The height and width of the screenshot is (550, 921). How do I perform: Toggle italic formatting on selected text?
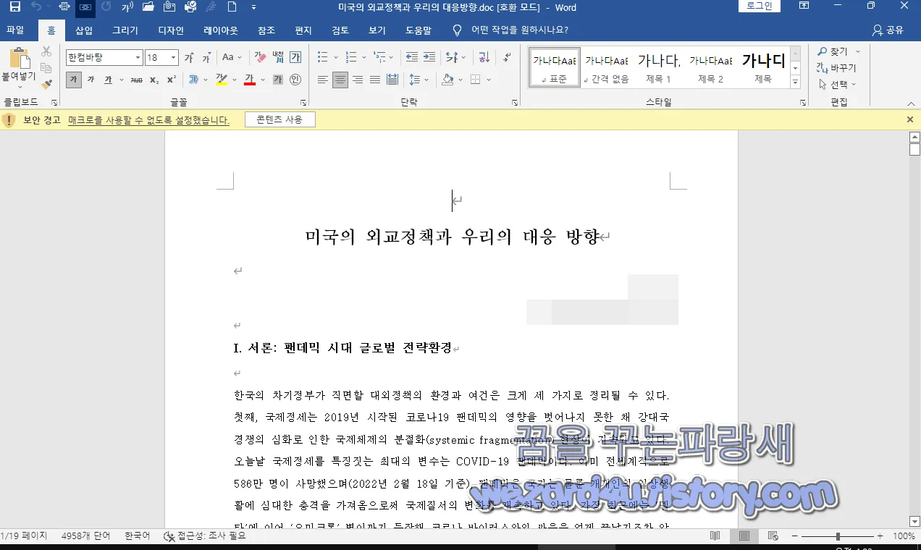pyautogui.click(x=90, y=80)
